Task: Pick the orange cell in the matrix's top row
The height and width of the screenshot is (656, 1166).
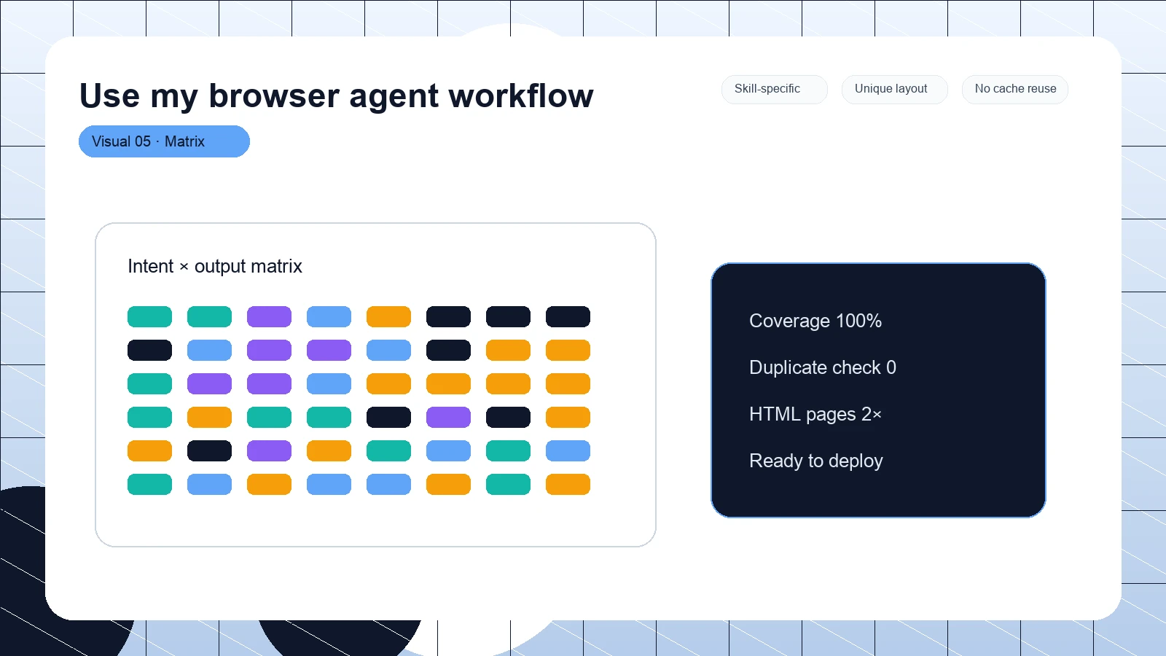Action: click(x=388, y=317)
